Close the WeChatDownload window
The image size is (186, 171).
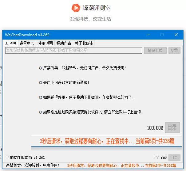pos(176,35)
